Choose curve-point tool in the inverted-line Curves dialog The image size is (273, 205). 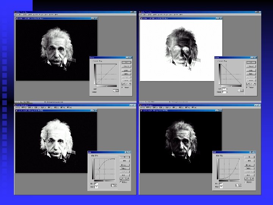pos(239,91)
